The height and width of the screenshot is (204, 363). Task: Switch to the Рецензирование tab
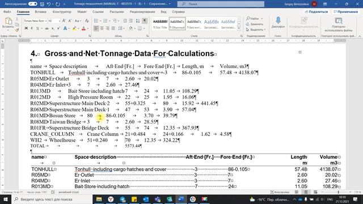click(142, 11)
